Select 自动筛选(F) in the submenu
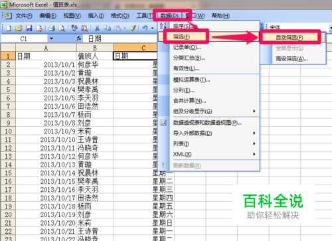Viewport: 332px width, 241px height. pyautogui.click(x=293, y=38)
